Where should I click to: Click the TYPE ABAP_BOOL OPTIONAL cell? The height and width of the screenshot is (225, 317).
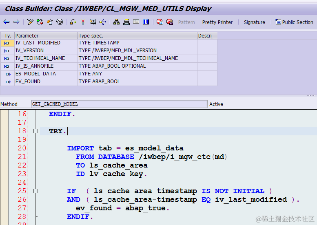click(137, 66)
